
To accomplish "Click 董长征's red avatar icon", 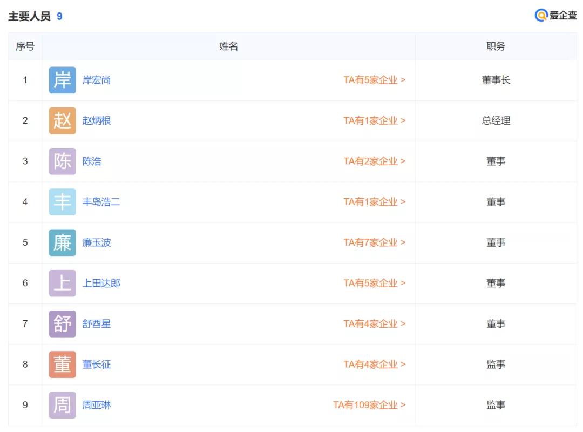I will (x=62, y=364).
